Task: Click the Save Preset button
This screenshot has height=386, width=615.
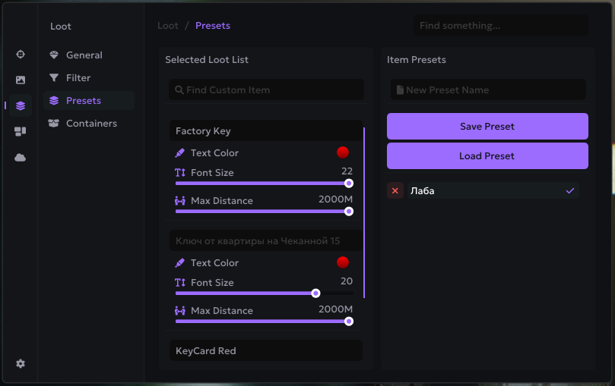Action: click(487, 127)
